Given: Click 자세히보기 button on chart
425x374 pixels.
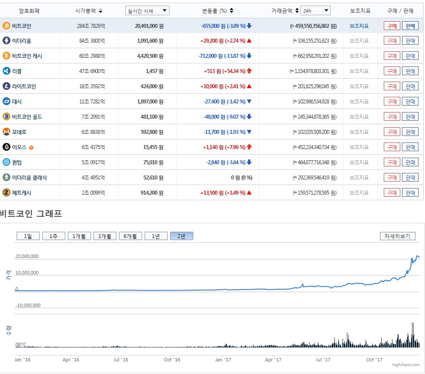Looking at the screenshot, I should pyautogui.click(x=397, y=236).
